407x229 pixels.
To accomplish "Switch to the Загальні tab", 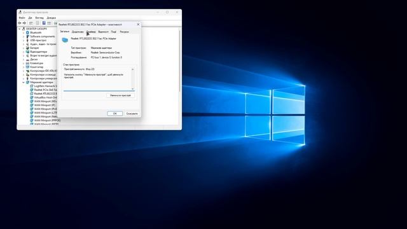I will pos(65,31).
